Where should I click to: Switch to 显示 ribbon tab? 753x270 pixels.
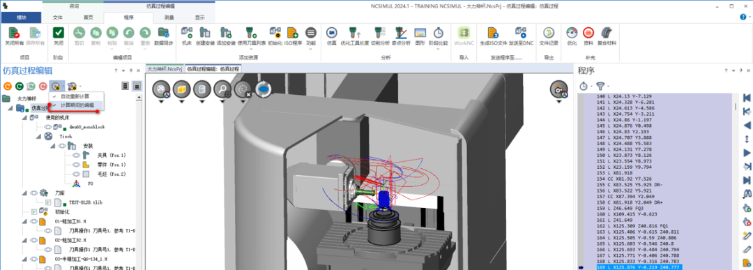[x=200, y=17]
